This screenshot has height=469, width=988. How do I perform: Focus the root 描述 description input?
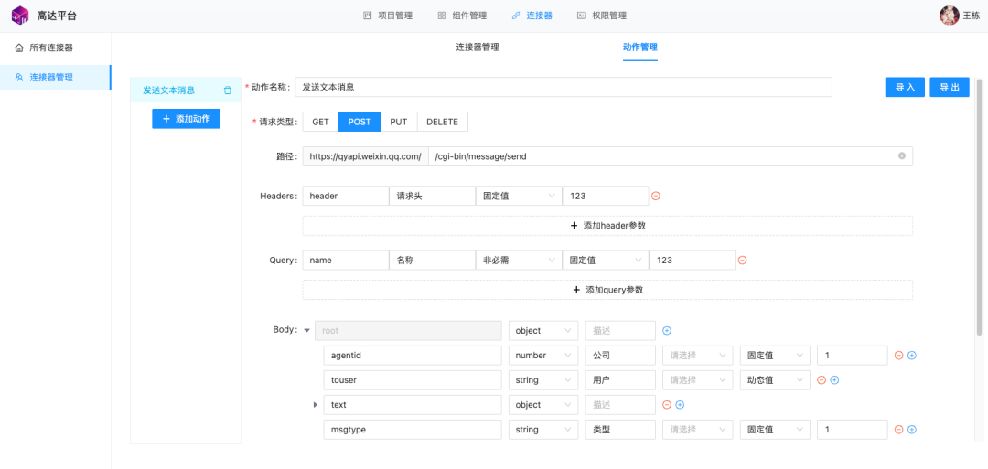coord(620,331)
